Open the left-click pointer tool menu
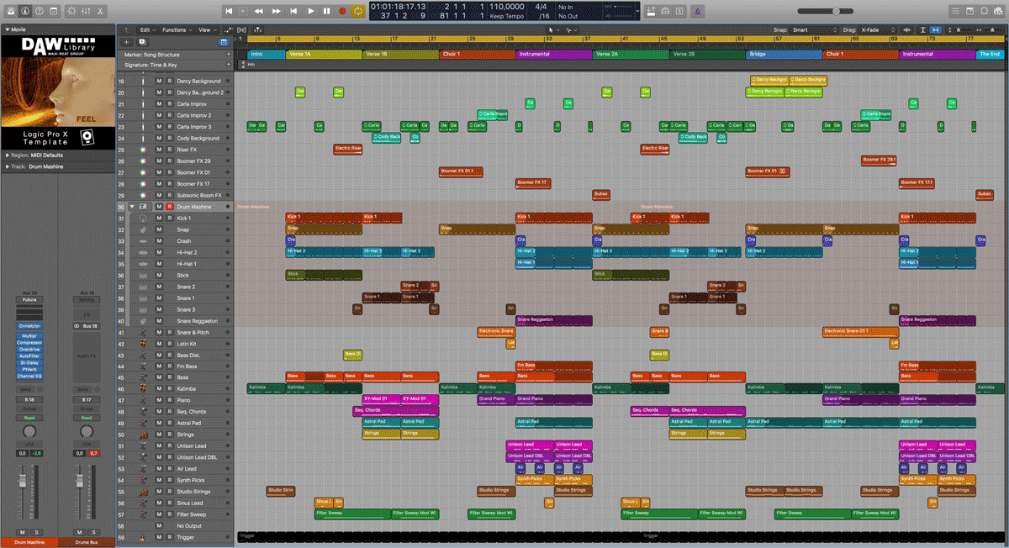The width and height of the screenshot is (1009, 548). point(553,29)
